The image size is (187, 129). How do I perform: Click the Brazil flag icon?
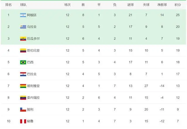[x=23, y=62]
